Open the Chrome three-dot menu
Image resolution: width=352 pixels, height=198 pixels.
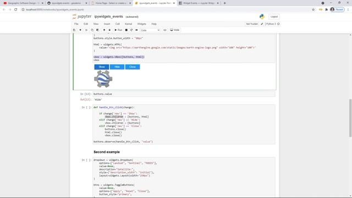tap(348, 9)
